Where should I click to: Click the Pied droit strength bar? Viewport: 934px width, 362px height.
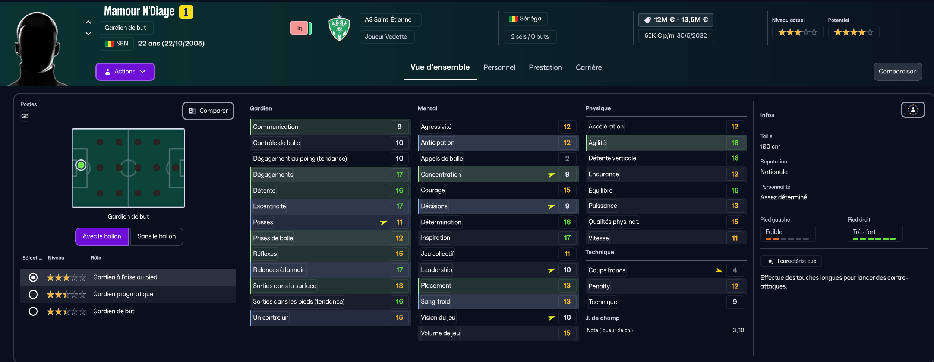click(874, 238)
